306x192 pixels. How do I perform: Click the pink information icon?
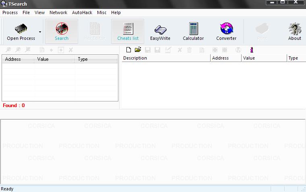point(252,50)
